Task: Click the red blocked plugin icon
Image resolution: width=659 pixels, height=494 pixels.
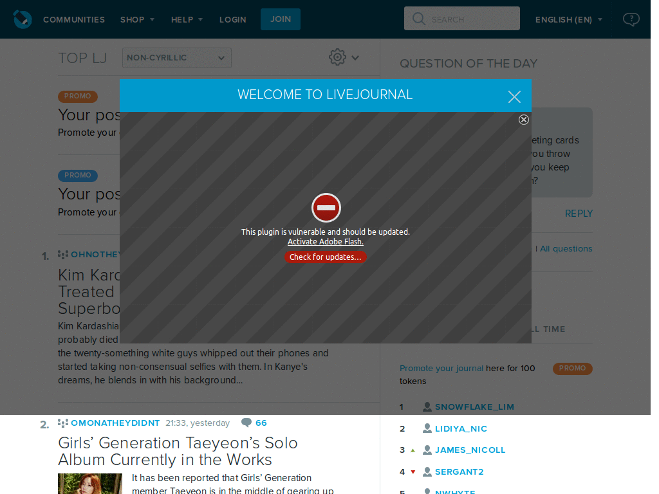Action: [326, 208]
